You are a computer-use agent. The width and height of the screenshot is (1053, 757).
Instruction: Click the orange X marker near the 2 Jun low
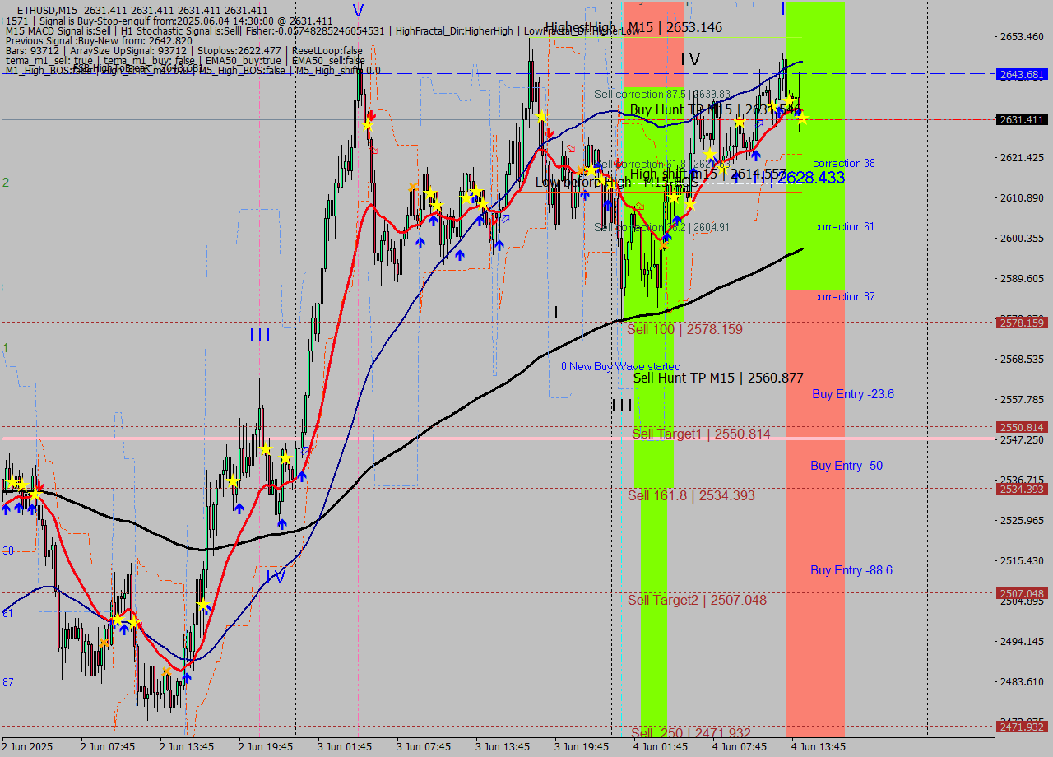point(166,671)
